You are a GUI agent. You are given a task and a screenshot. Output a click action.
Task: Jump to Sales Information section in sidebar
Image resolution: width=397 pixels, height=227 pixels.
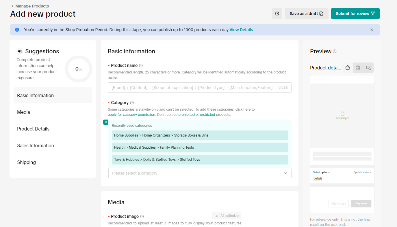(36, 145)
